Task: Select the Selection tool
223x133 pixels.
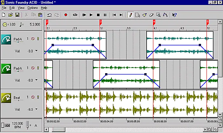Action: click(x=137, y=15)
